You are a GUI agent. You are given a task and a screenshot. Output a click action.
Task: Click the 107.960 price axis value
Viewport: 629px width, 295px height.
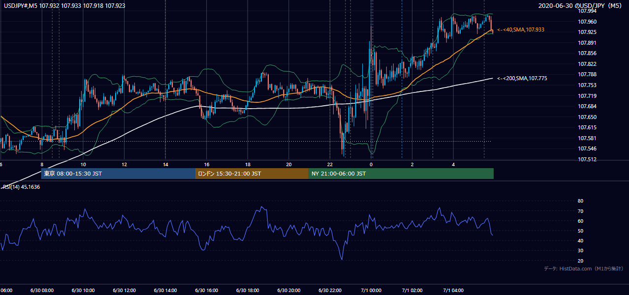tap(587, 22)
